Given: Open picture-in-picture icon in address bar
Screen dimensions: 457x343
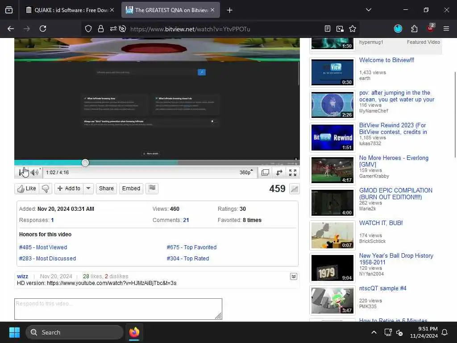Looking at the screenshot, I should coord(340,29).
